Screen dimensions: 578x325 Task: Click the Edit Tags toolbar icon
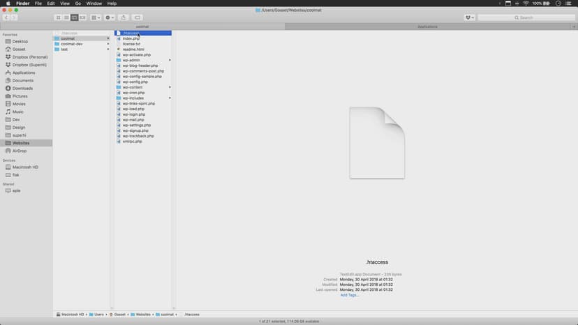[x=138, y=17]
